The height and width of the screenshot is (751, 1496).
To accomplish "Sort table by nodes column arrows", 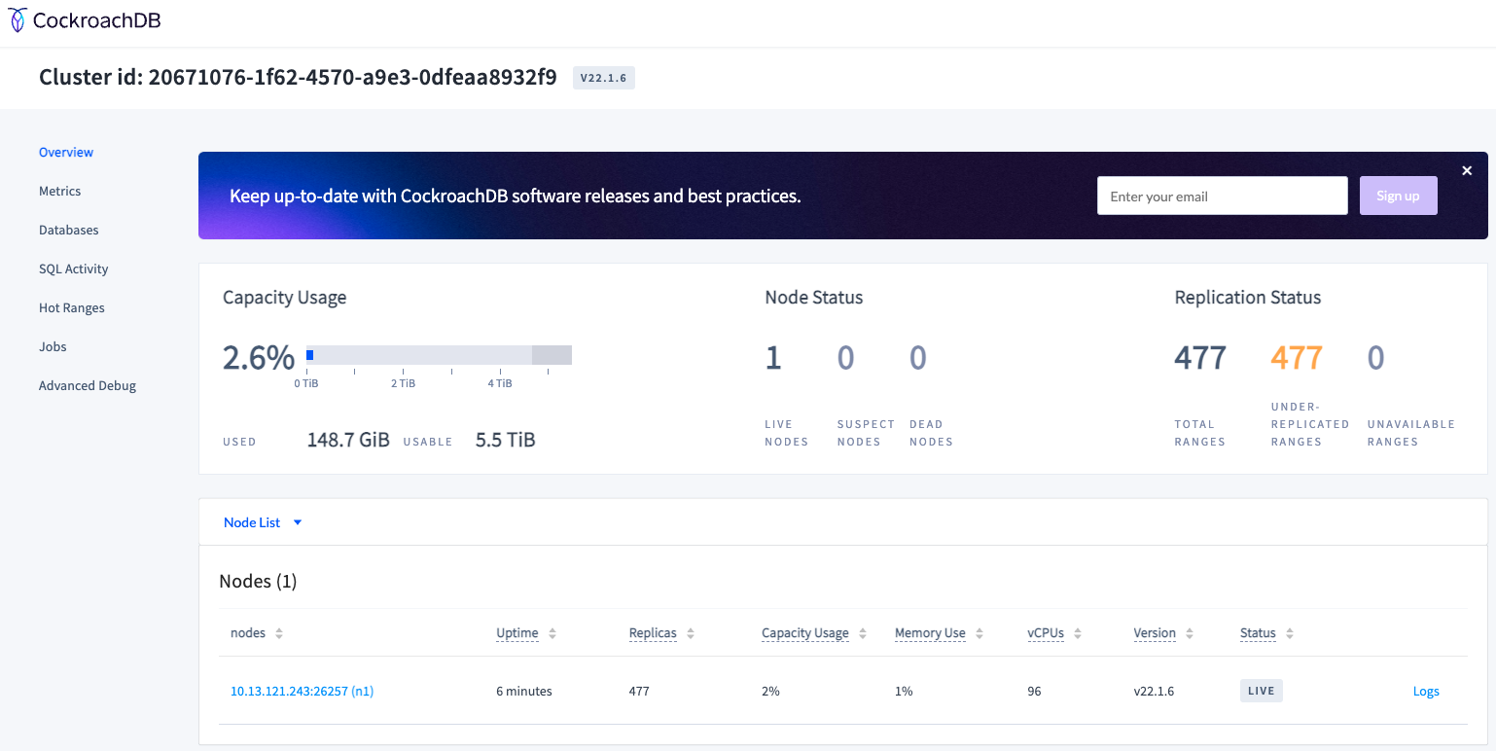I will click(279, 633).
